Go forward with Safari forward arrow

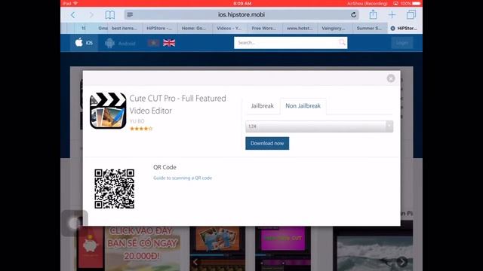pos(91,15)
